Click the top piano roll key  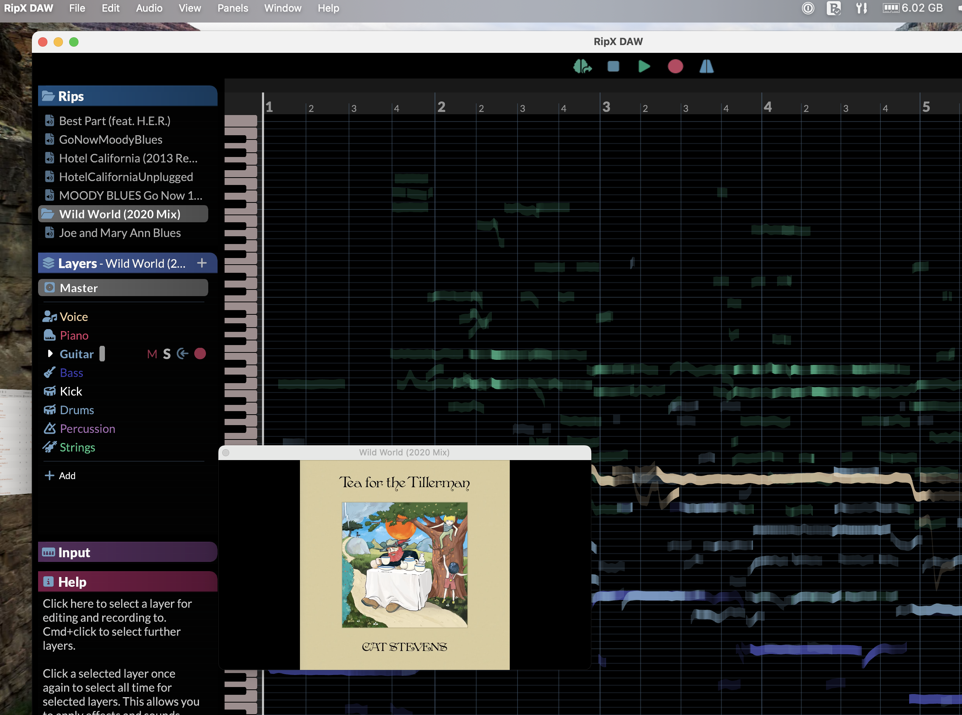(x=240, y=120)
